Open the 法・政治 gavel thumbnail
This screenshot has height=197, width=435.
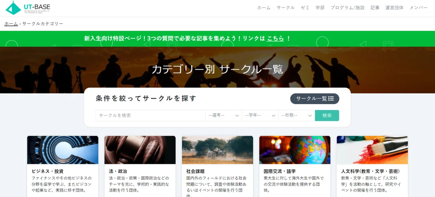click(140, 150)
